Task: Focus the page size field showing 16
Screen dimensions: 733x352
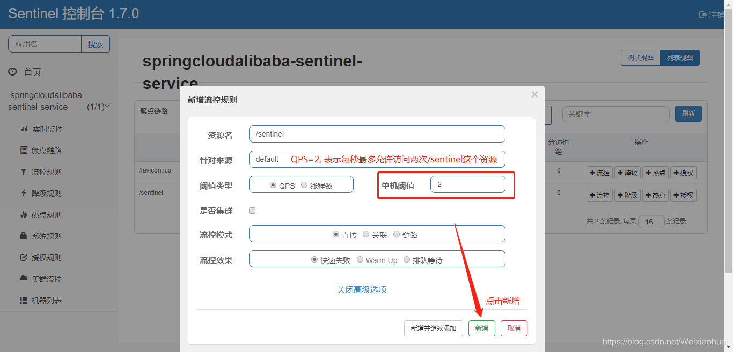Action: point(651,221)
